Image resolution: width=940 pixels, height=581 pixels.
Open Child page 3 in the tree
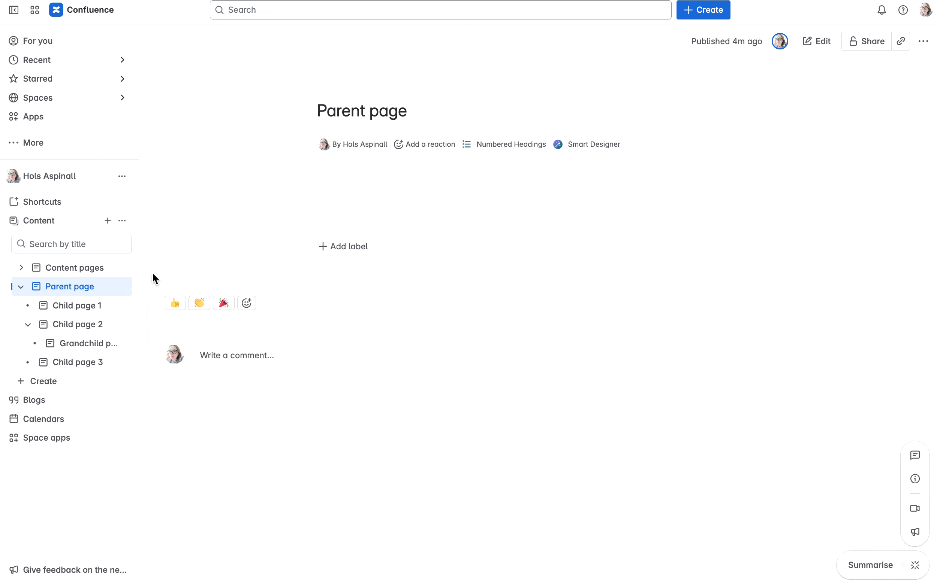(77, 362)
